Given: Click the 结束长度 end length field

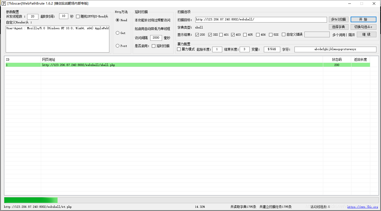Looking at the screenshot, I should [245, 49].
